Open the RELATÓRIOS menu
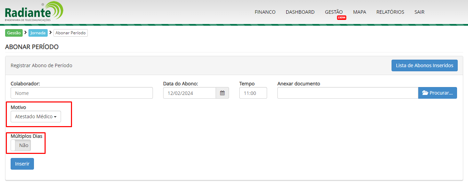The image size is (468, 195). 390,12
